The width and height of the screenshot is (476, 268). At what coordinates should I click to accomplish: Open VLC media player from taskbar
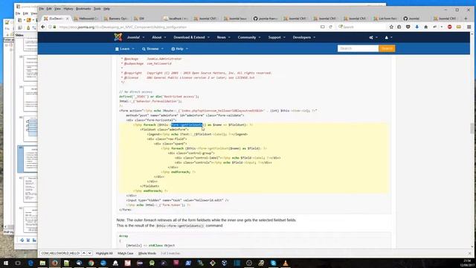[x=286, y=263]
